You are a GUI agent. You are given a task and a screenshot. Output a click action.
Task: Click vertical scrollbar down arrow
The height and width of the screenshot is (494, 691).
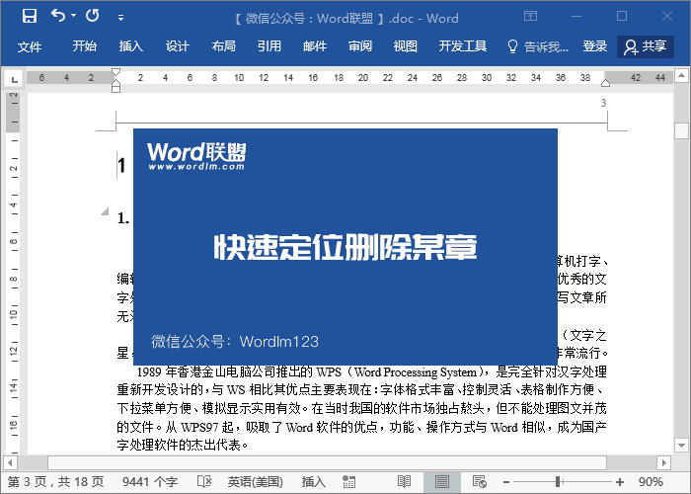681,445
